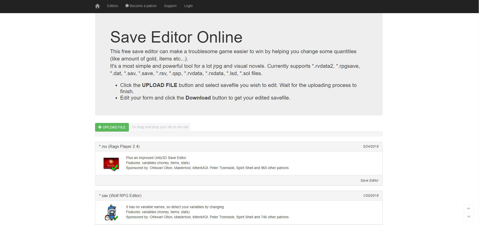The height and width of the screenshot is (225, 479).
Task: Select the *.rsv (Rags Player 2.4) heading
Action: coord(119,146)
